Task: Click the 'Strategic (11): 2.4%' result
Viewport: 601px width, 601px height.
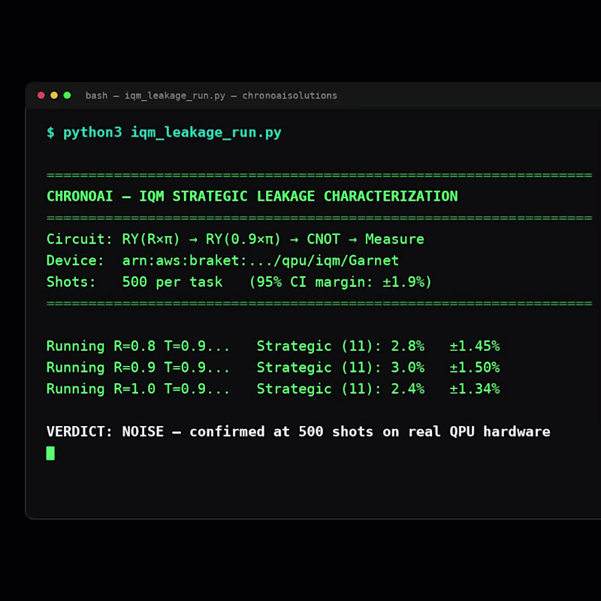Action: point(340,389)
